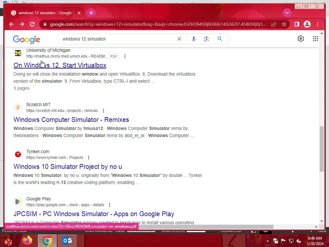This screenshot has height=247, width=329.
Task: Open On Windows 12. Start Virtualbox link
Action: 60,65
